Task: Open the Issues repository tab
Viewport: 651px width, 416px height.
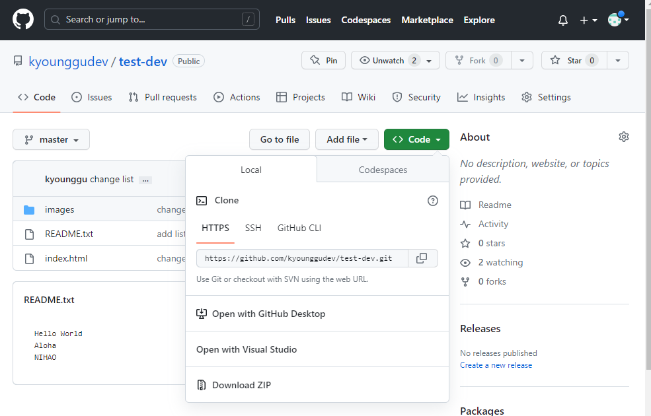Action: [91, 98]
